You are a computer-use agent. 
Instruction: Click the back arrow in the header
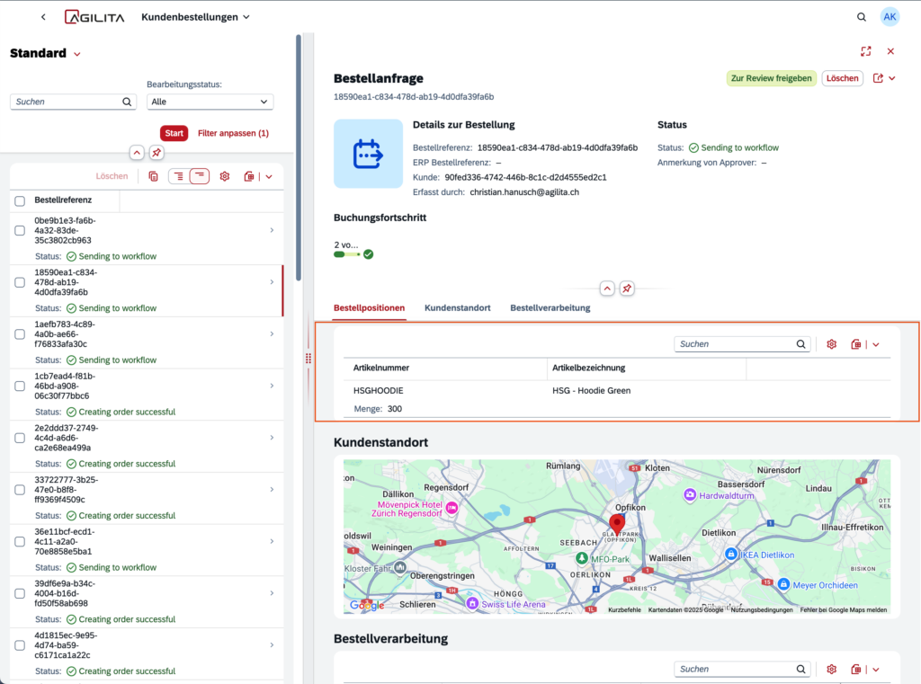point(43,17)
